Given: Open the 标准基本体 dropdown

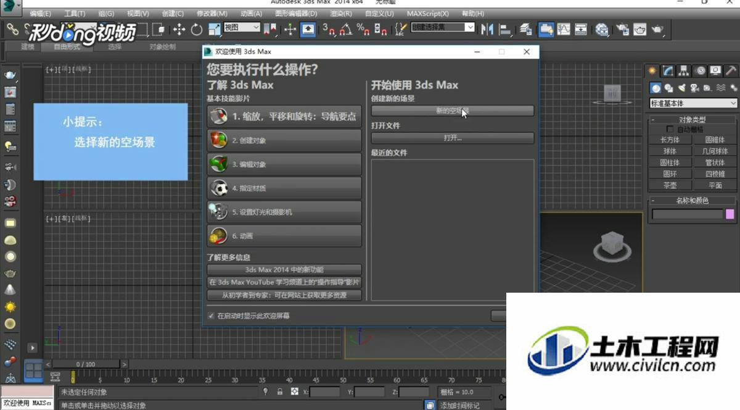Looking at the screenshot, I should coord(693,103).
